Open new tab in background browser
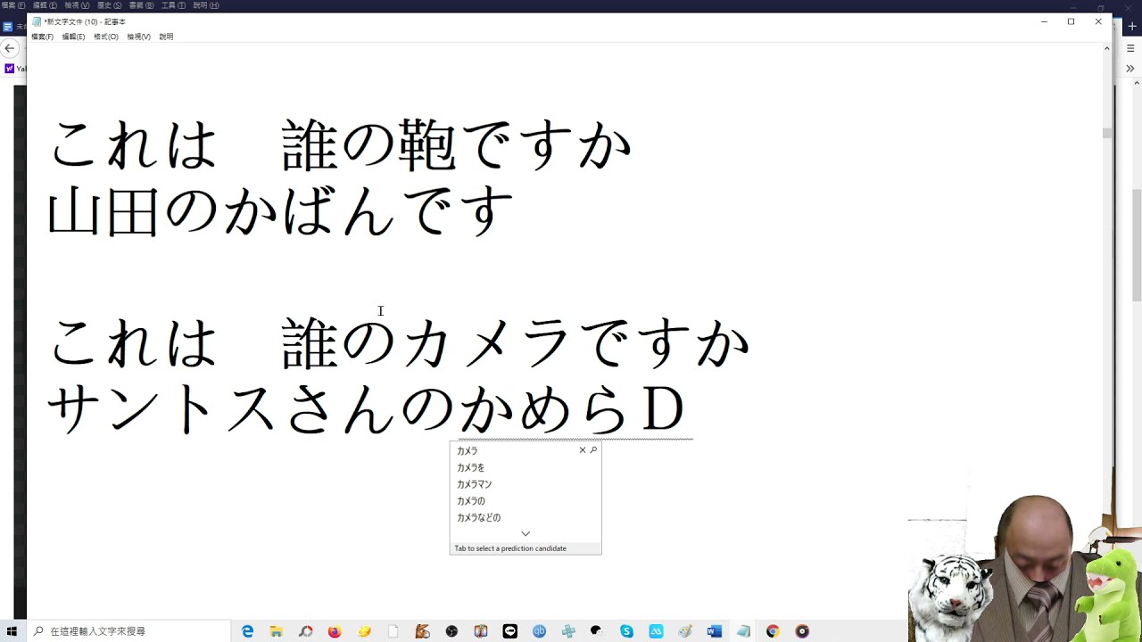 [1133, 27]
